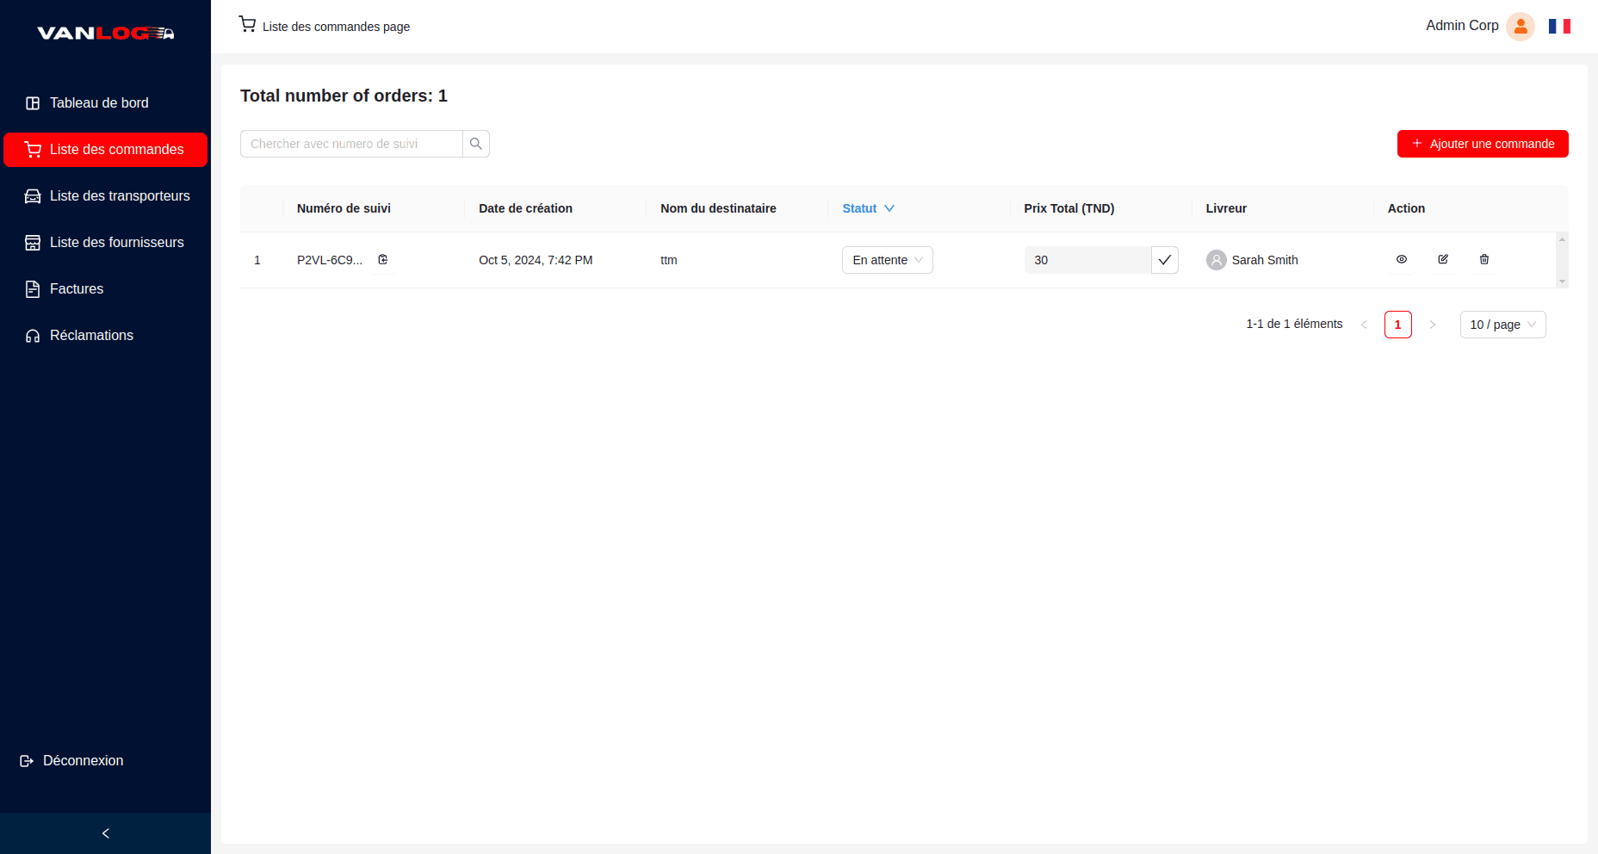Click the price input showing 30
Viewport: 1598px width, 854px height.
point(1087,260)
